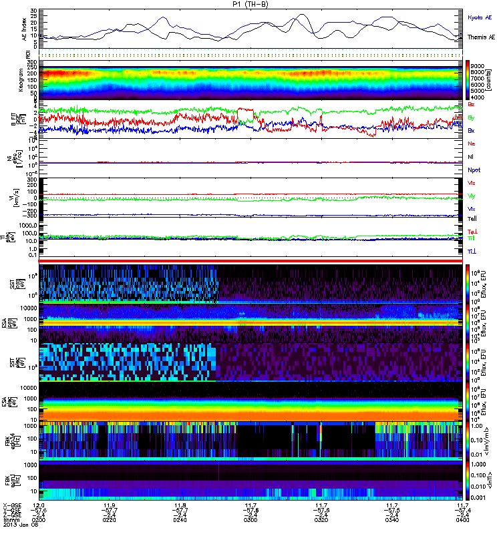The height and width of the screenshot is (534, 501).
Task: Click the AE Index axis label
Action: pyautogui.click(x=25, y=29)
